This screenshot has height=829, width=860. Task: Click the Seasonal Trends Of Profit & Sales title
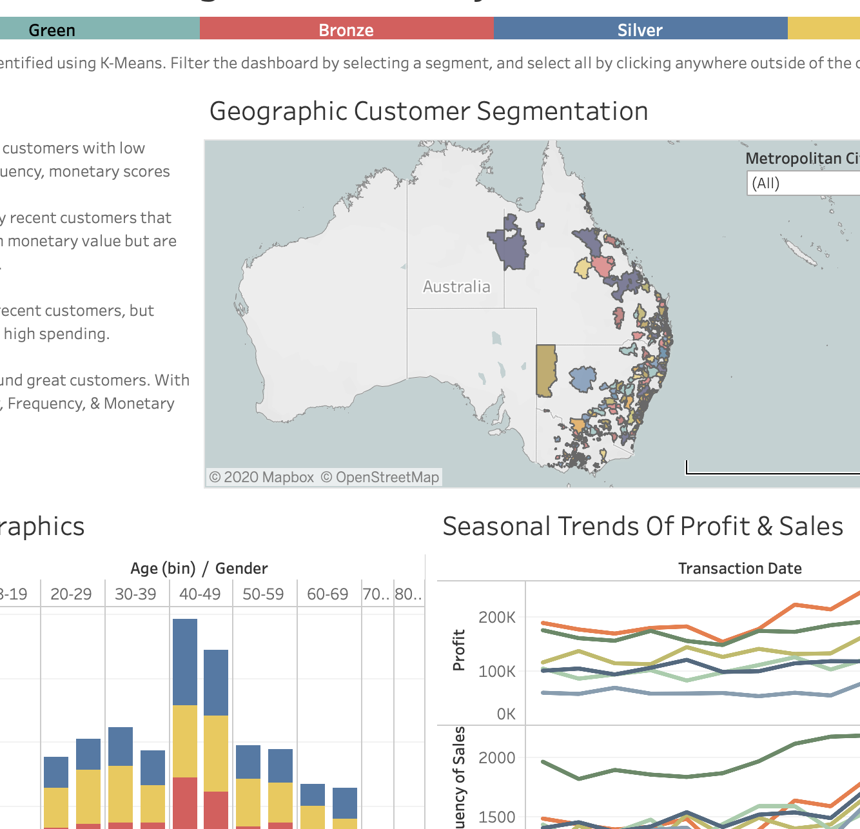tap(643, 526)
